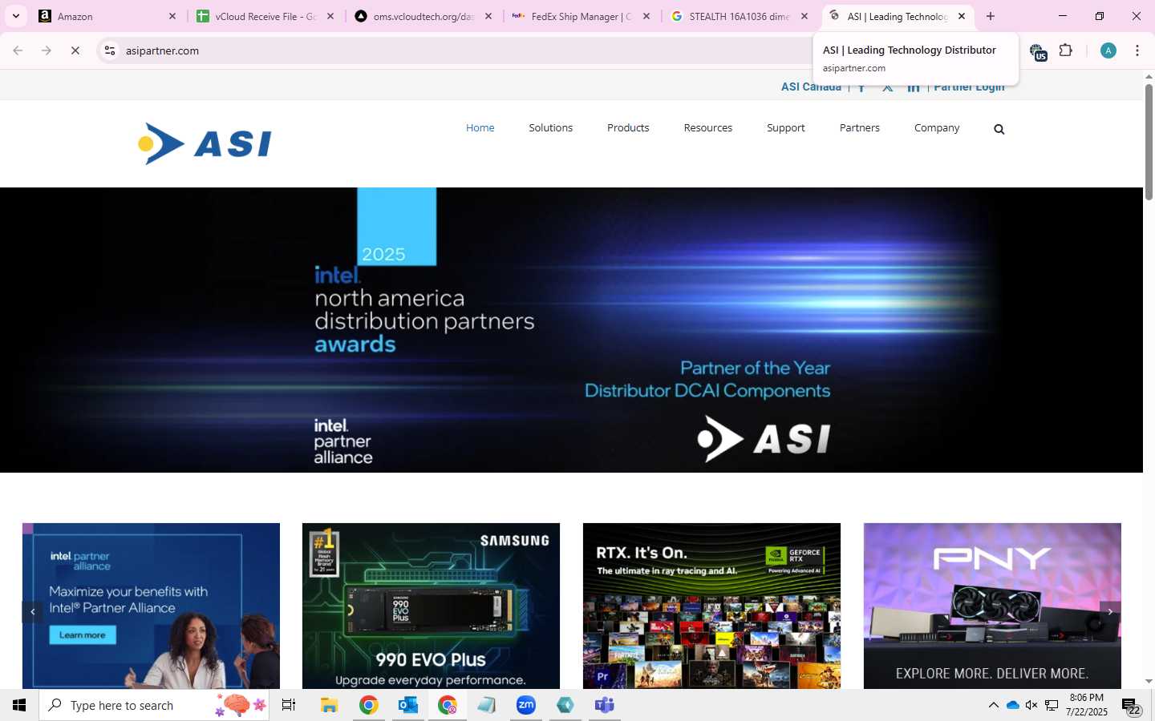Open ASI's X (Twitter) icon
This screenshot has width=1155, height=721.
pyautogui.click(x=887, y=88)
